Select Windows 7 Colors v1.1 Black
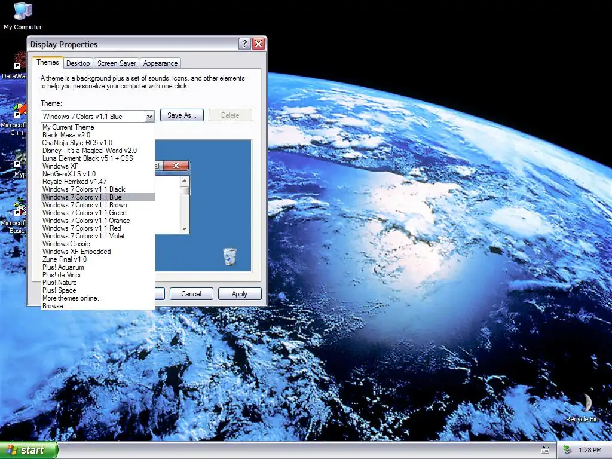612x459 pixels. (x=98, y=189)
